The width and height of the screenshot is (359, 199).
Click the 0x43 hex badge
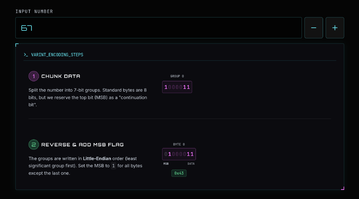pyautogui.click(x=179, y=173)
